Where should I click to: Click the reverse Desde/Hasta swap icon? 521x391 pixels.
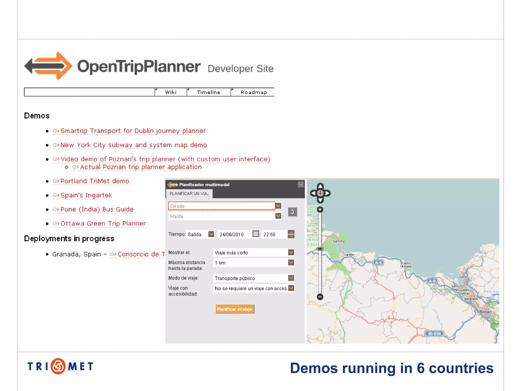tap(293, 212)
